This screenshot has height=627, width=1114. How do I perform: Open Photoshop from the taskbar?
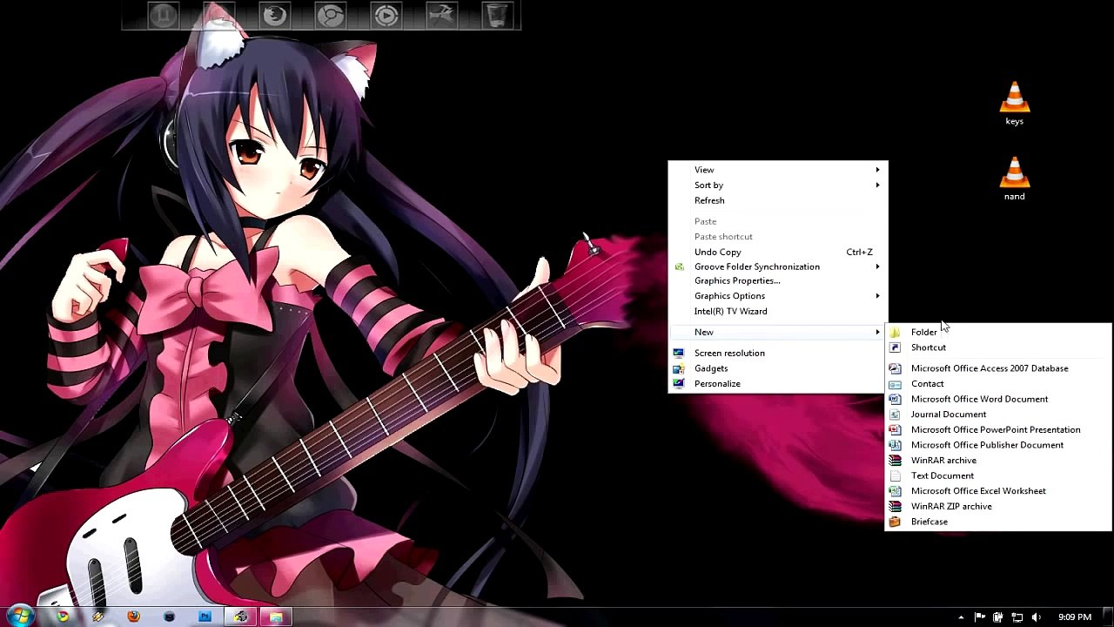coord(205,617)
